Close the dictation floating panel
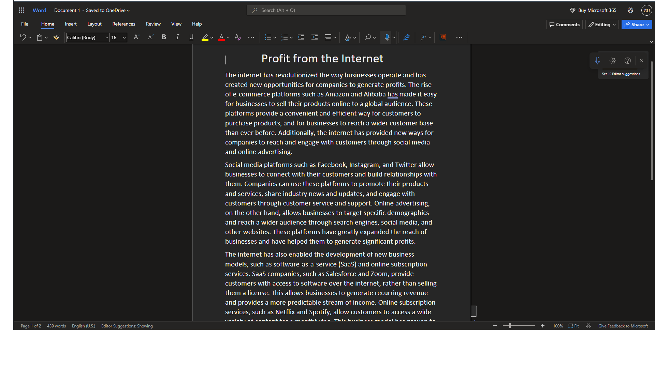Screen dimensions: 655x368 (x=641, y=60)
